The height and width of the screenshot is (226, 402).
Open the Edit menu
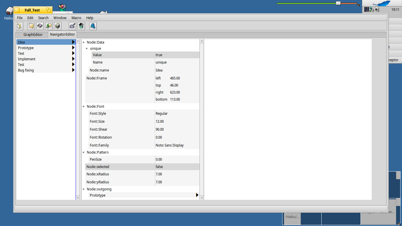pyautogui.click(x=30, y=18)
